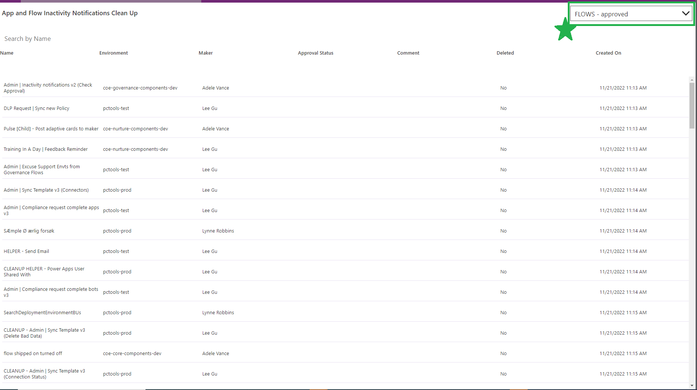This screenshot has width=697, height=390.
Task: Click the Maker column header
Action: [x=205, y=53]
